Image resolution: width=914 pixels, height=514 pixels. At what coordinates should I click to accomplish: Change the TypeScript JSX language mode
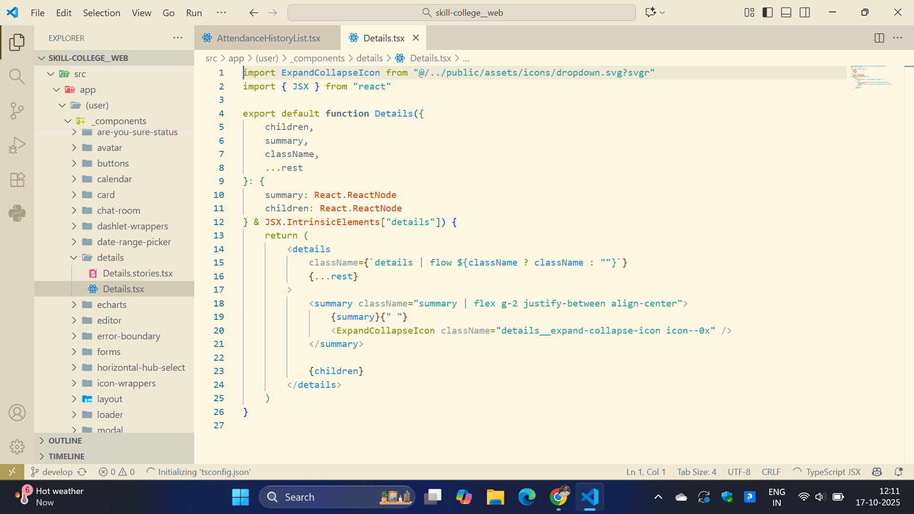click(x=833, y=472)
